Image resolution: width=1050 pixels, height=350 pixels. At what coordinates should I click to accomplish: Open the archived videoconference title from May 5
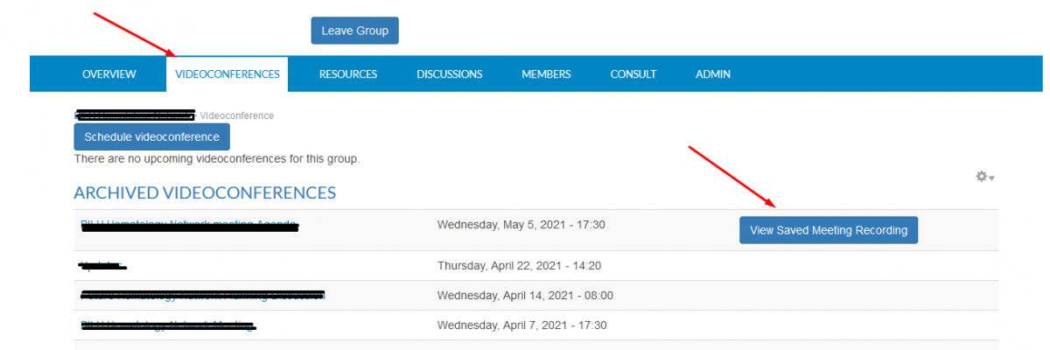189,225
